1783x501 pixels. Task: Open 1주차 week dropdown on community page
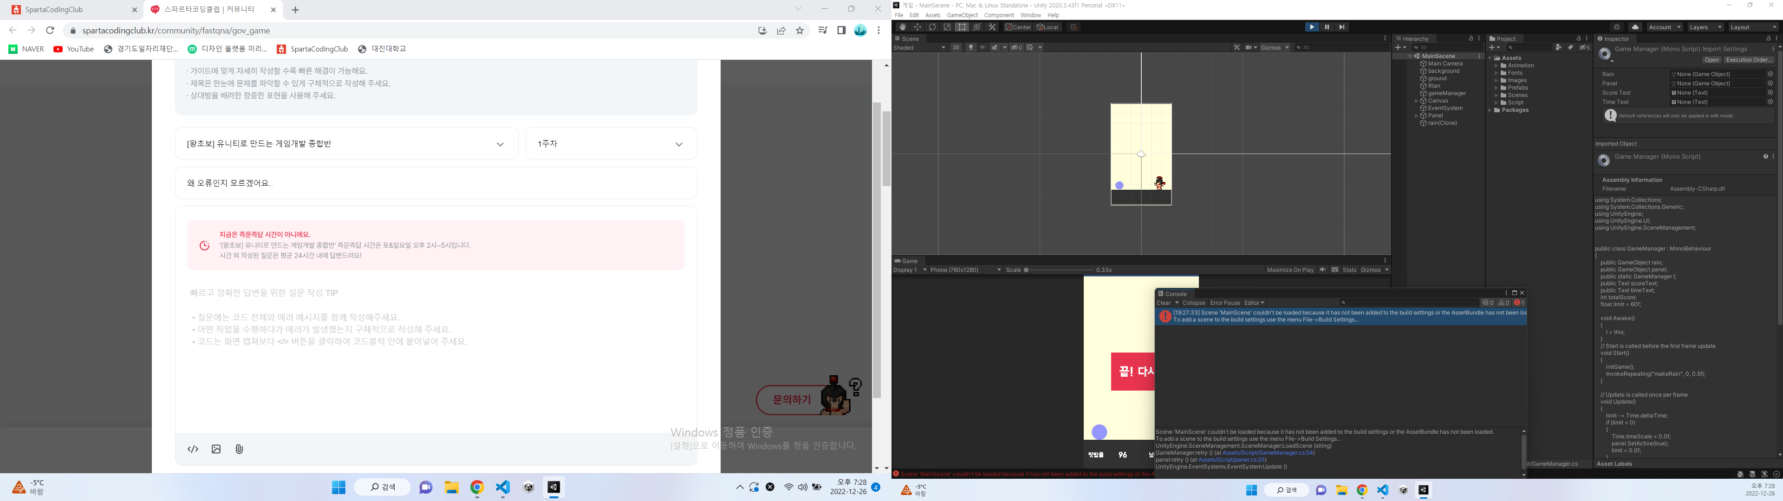(611, 144)
